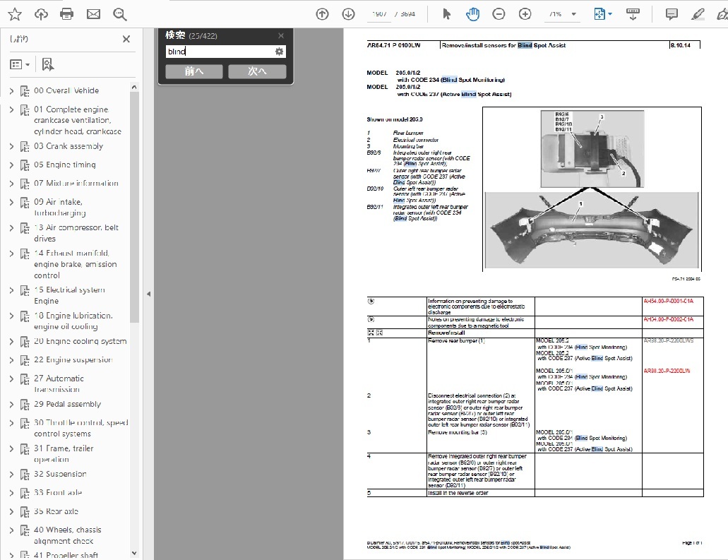Viewport: 728px width, 560px height.
Task: Click bookmark icon beside 33 Front axle
Action: 25,494
